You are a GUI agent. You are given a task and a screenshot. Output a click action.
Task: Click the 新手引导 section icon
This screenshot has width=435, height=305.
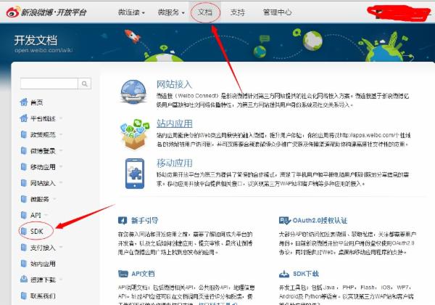coord(123,221)
